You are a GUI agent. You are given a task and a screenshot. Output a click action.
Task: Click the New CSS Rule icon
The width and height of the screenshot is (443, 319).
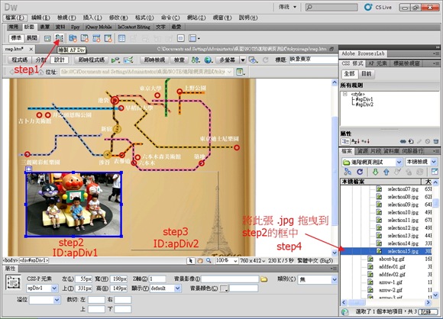[x=411, y=141]
